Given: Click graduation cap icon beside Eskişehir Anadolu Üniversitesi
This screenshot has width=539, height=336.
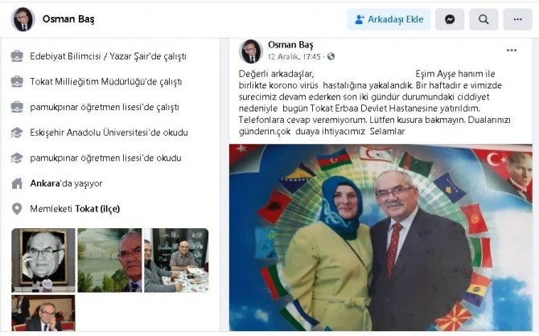Looking at the screenshot, I should (17, 133).
